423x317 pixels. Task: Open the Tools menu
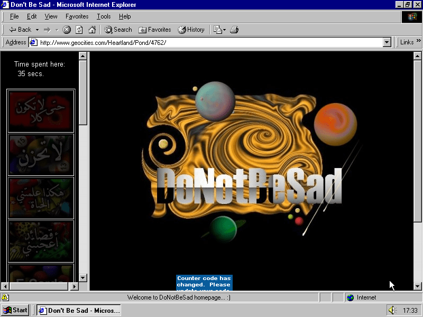coord(104,16)
